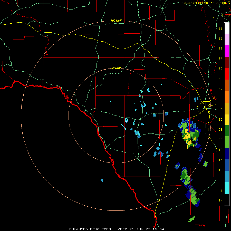Click the legend value '46'
231x231 pixels.
pos(220,79)
